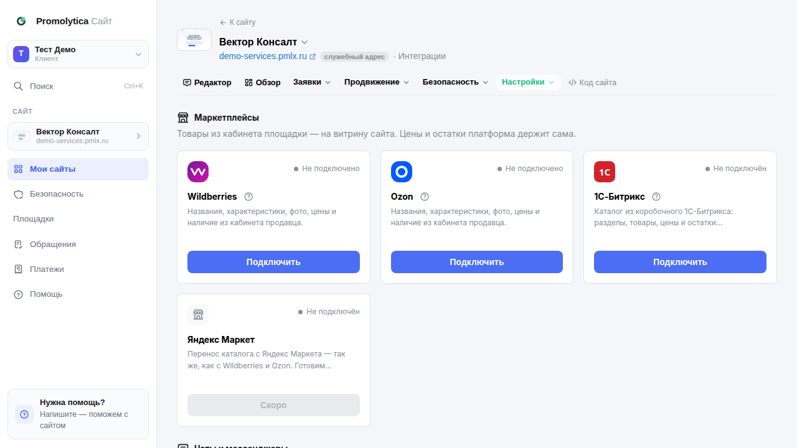Expand the Настройки menu
The image size is (797, 448).
(x=528, y=83)
